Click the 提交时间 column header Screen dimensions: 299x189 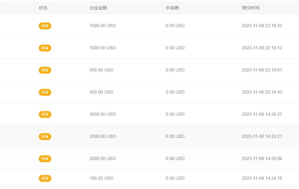pyautogui.click(x=250, y=8)
